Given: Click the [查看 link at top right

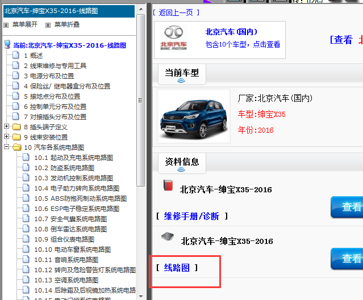Looking at the screenshot, I should point(341,40).
